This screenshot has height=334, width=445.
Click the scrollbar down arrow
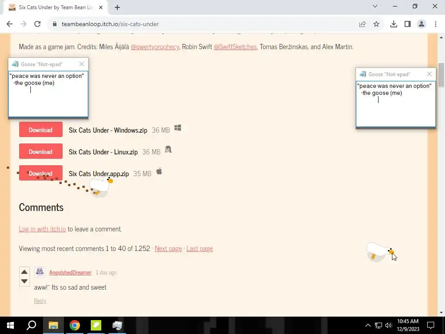point(442,313)
